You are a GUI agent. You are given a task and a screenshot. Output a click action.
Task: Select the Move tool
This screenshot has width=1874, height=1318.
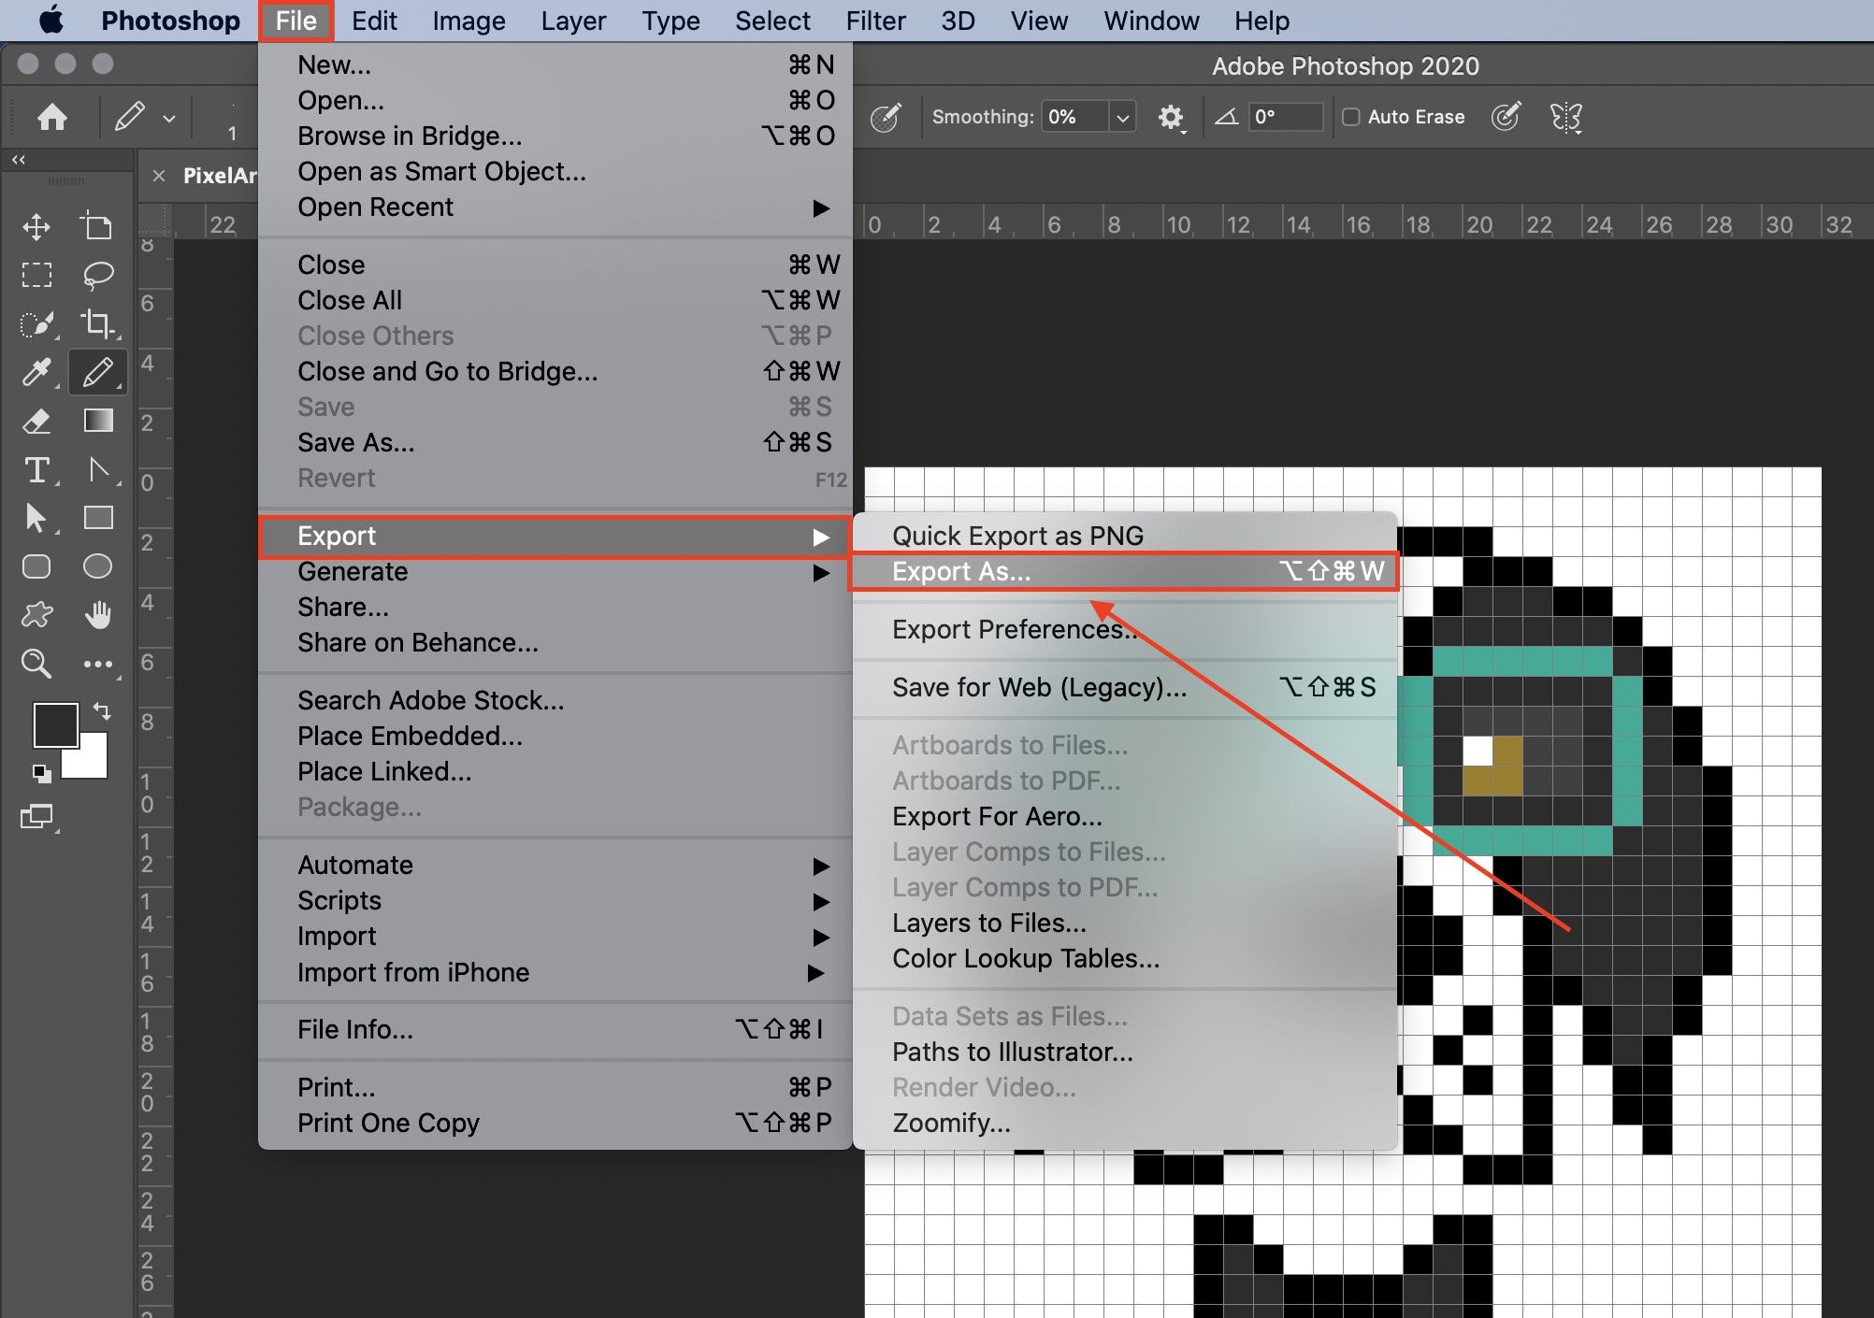(x=36, y=227)
